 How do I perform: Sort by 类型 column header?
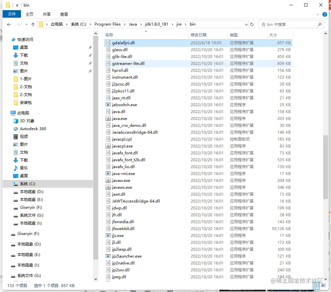coord(247,35)
